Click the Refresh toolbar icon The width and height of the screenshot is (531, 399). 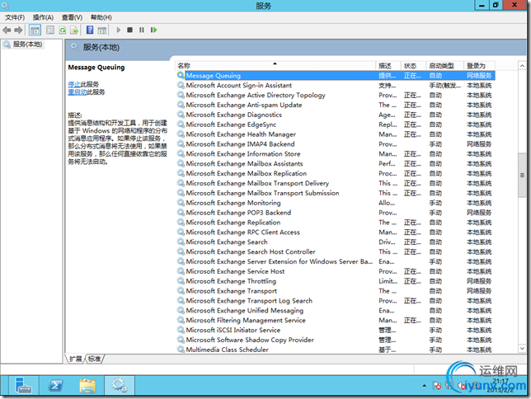tap(63, 31)
